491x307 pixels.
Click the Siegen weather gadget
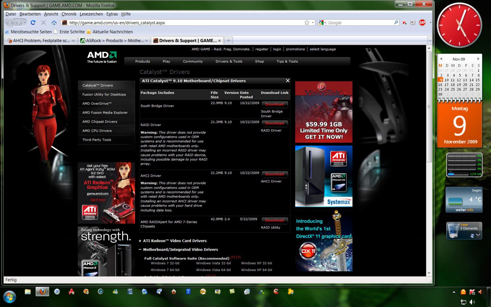(464, 200)
